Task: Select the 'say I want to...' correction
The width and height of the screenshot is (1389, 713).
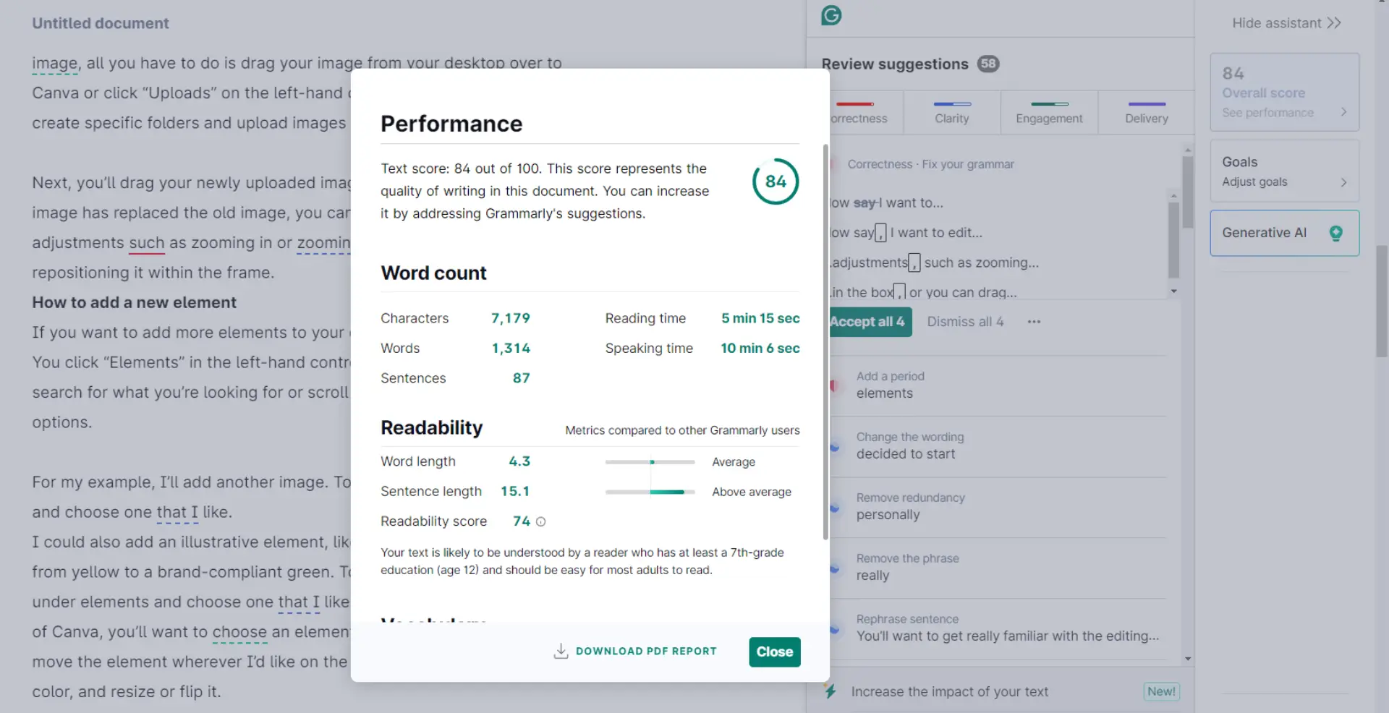Action: pos(887,203)
